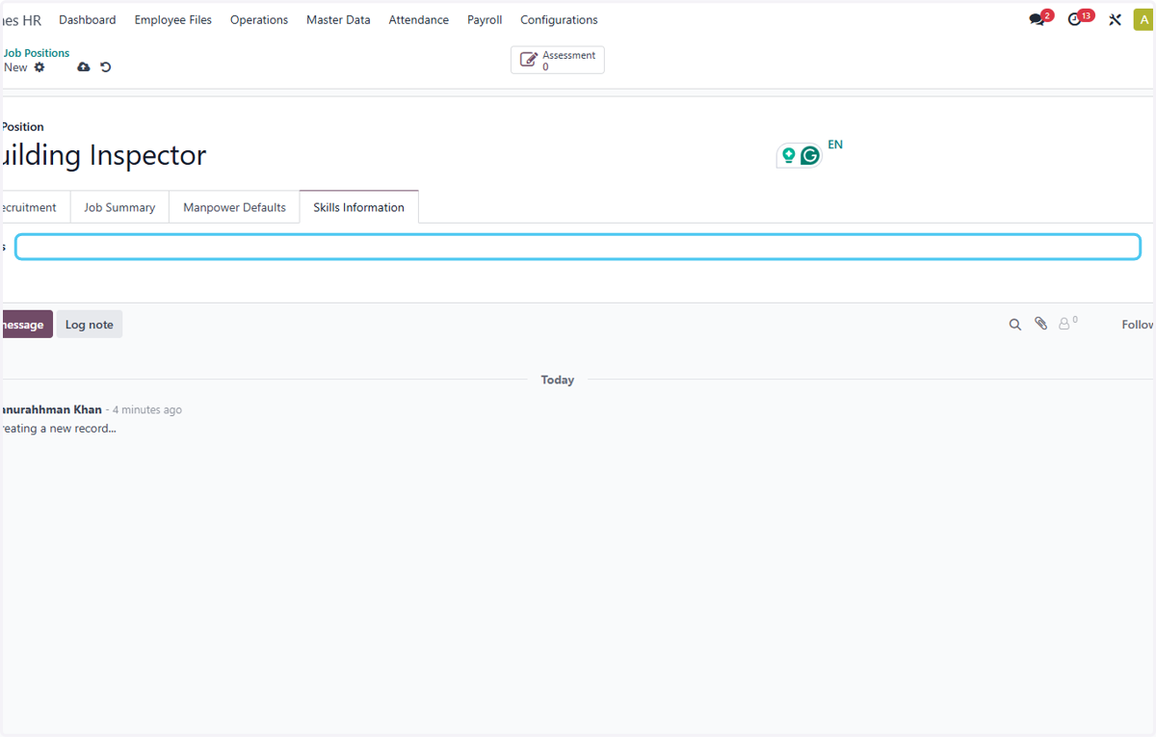The image size is (1156, 737).
Task: Click the '4 minutes ago' timestamp
Action: click(147, 409)
